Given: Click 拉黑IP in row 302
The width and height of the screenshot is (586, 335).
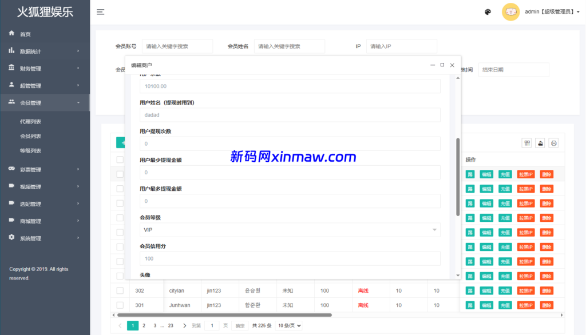Looking at the screenshot, I should click(526, 290).
